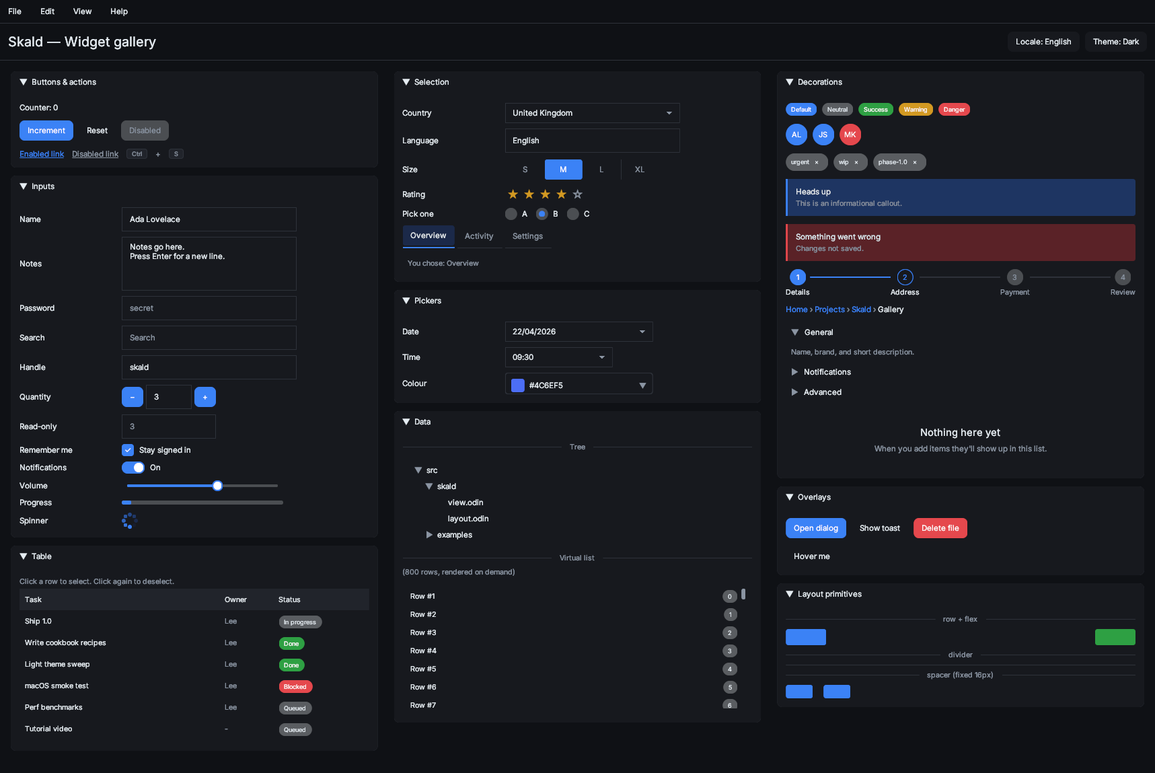
Task: Remove the wip tag chip
Action: 856,162
